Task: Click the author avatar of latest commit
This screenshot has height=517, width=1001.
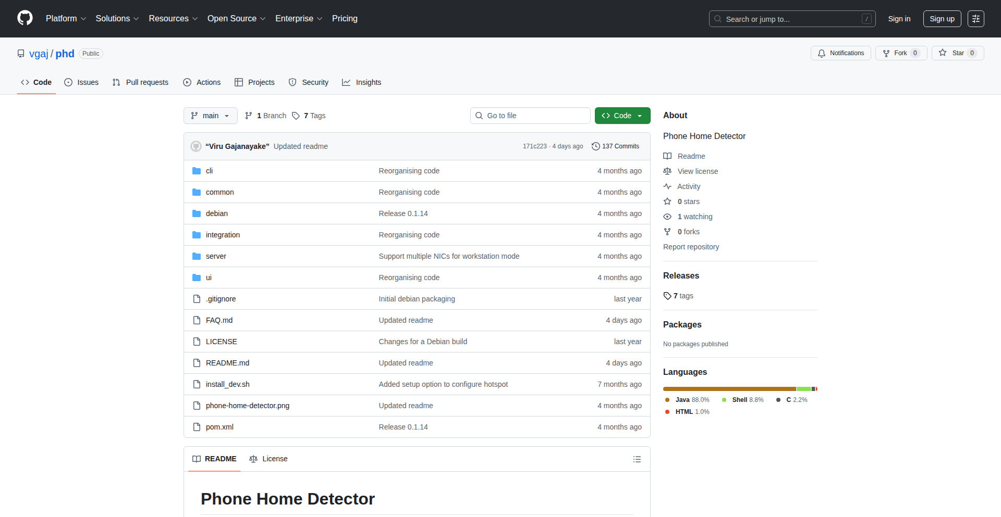Action: click(196, 146)
